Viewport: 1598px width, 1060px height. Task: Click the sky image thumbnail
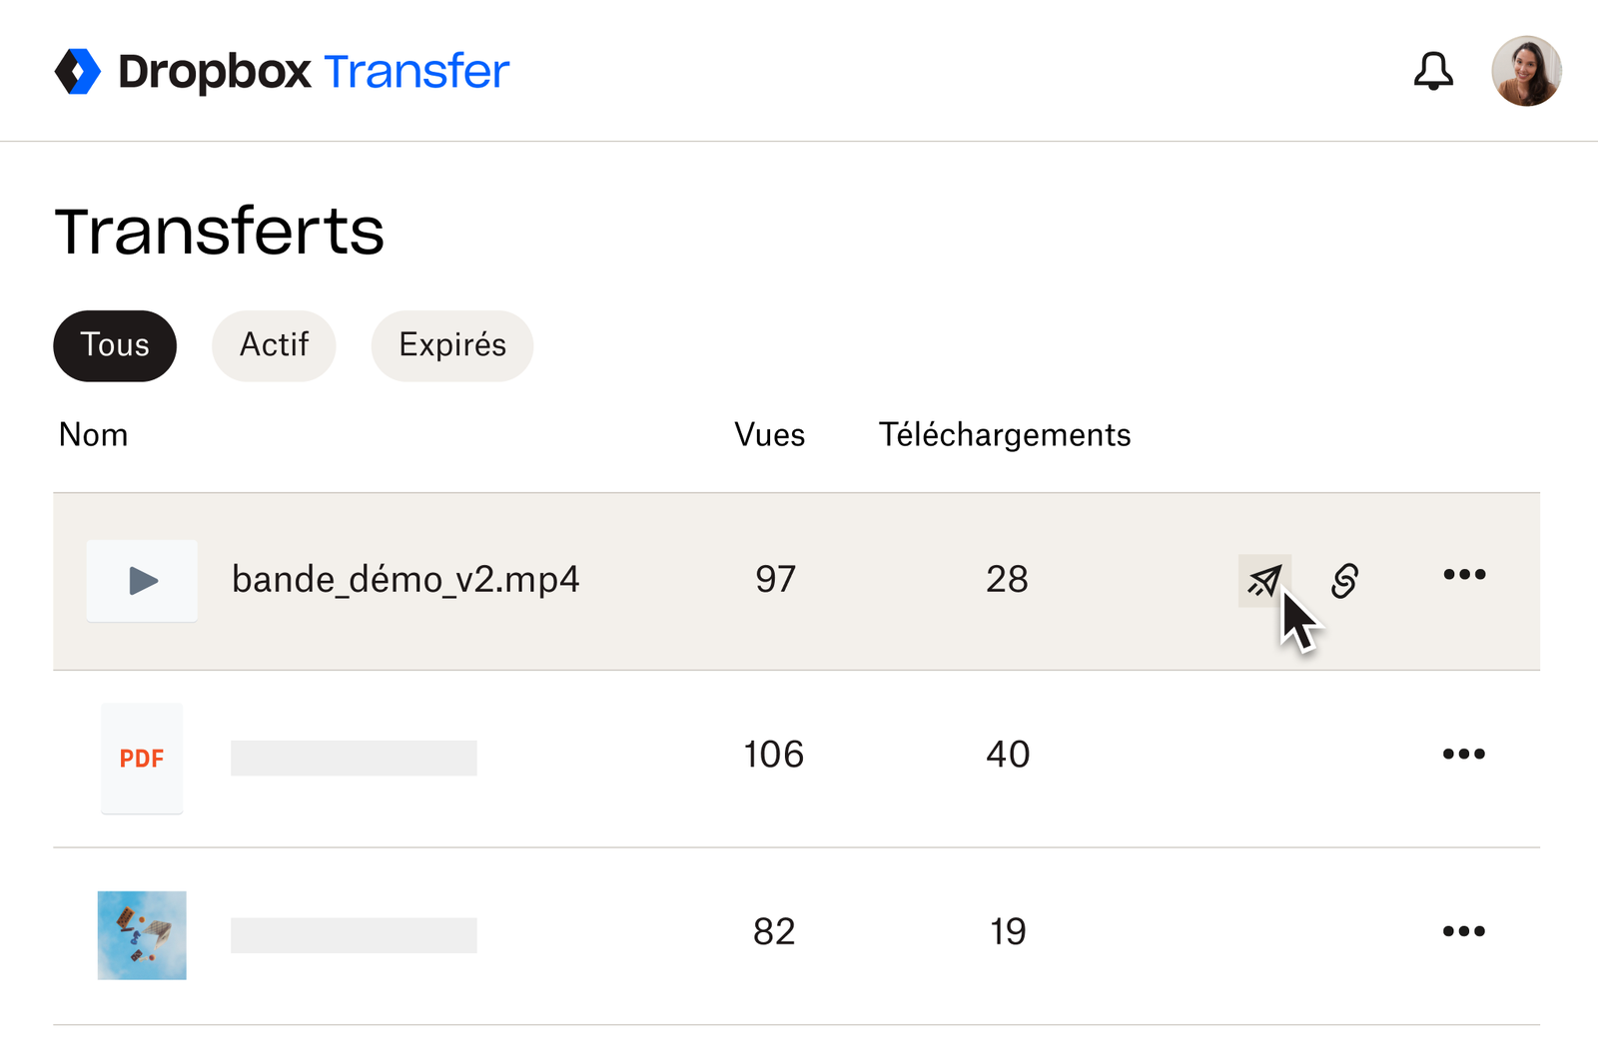[x=142, y=934]
